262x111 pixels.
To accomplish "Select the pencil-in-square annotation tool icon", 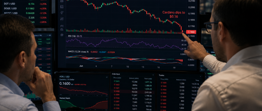I will point(62,19).
